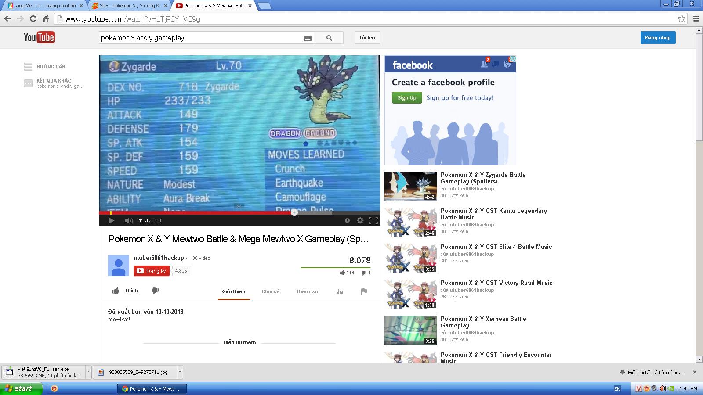The height and width of the screenshot is (395, 703).
Task: Open the browser home page icon
Action: coord(46,19)
